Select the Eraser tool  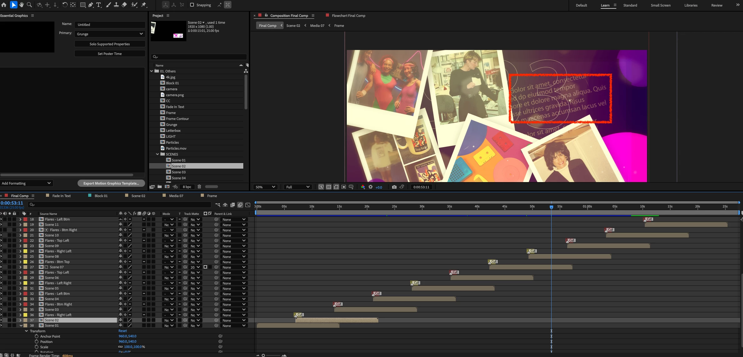tap(124, 5)
